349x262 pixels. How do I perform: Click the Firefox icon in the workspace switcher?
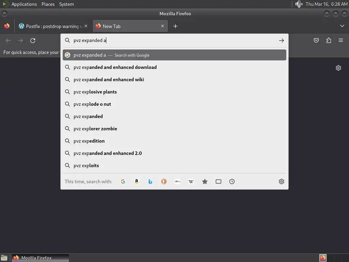click(x=323, y=258)
